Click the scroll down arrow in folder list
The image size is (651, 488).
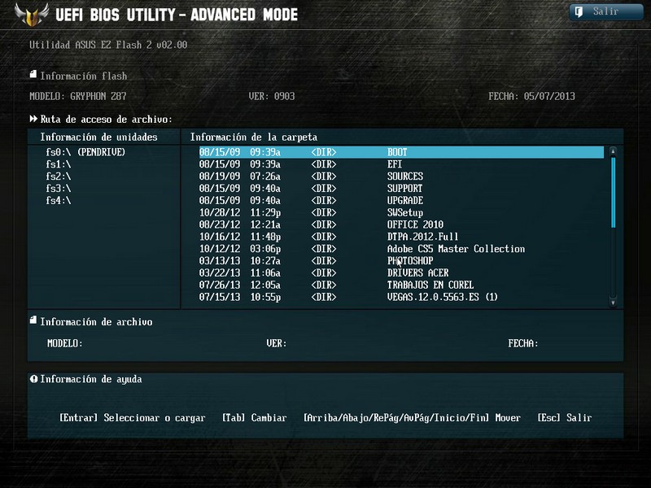point(613,302)
